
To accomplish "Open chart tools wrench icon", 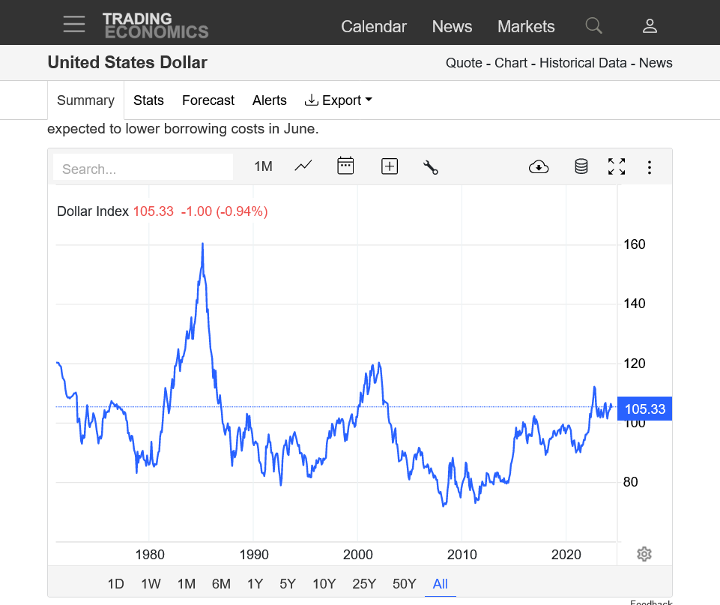I will pyautogui.click(x=431, y=167).
